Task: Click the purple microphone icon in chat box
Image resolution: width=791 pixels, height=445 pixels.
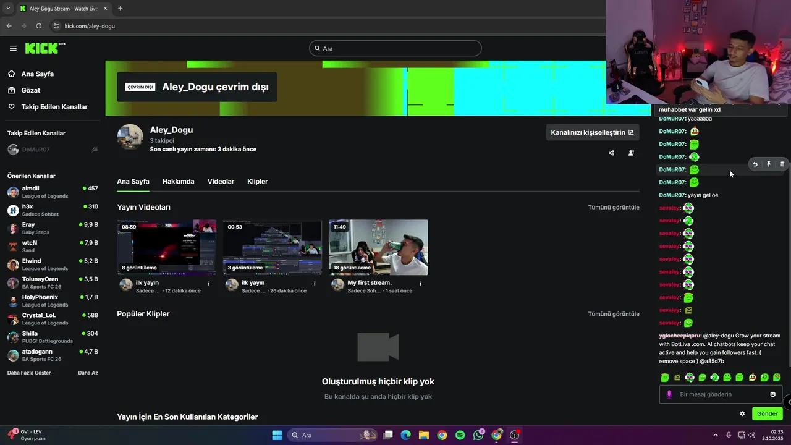Action: (x=669, y=394)
